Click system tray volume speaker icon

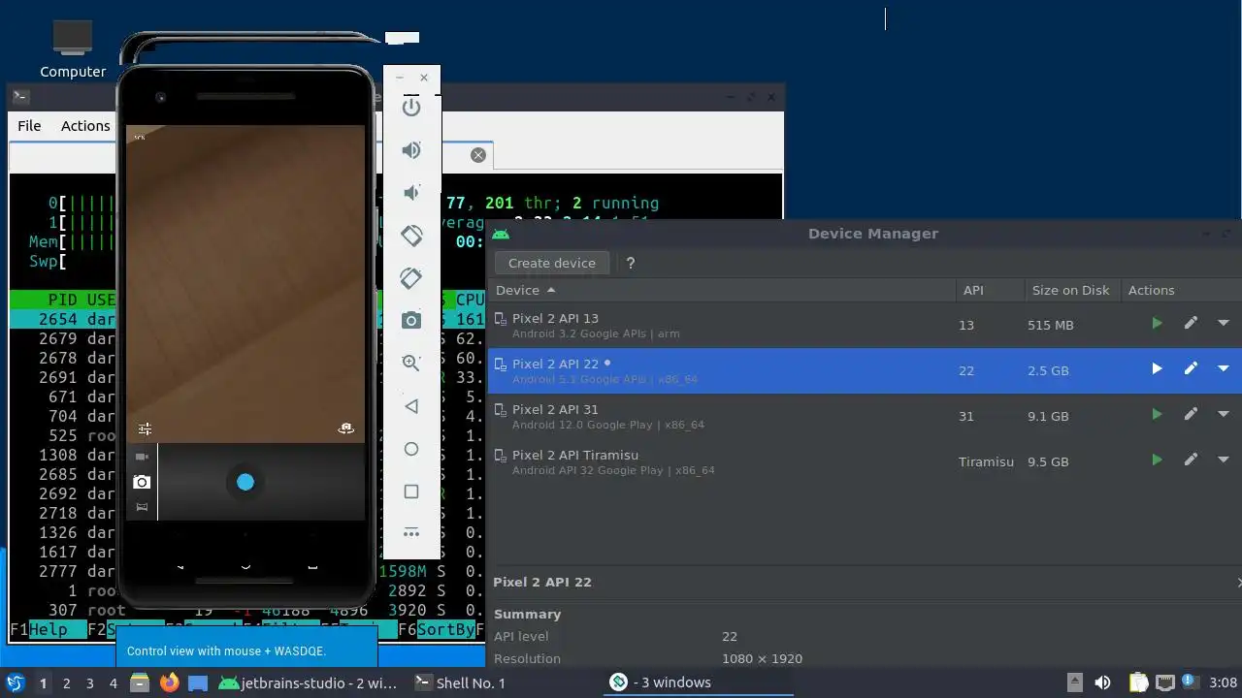[x=1102, y=682]
